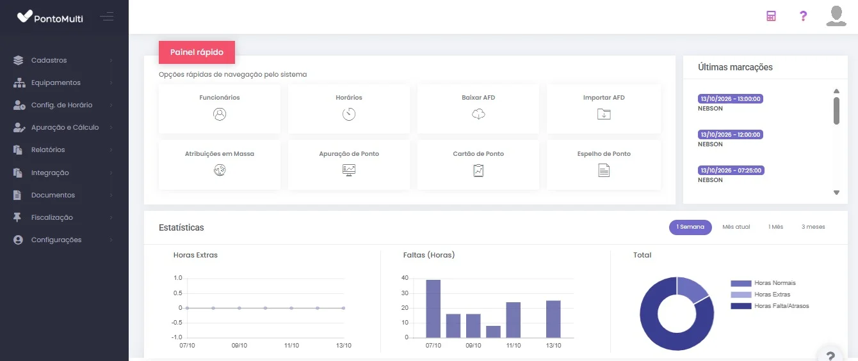The height and width of the screenshot is (361, 858).
Task: Select the Mês atual statistics period
Action: pos(736,227)
